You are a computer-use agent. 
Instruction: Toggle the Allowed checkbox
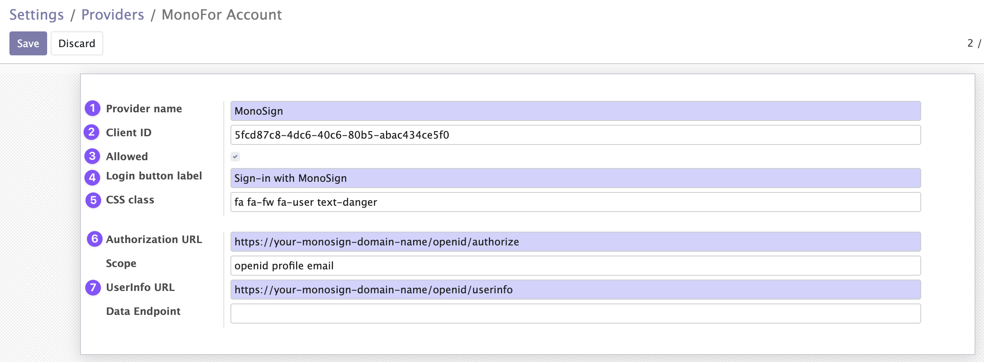[x=235, y=157]
